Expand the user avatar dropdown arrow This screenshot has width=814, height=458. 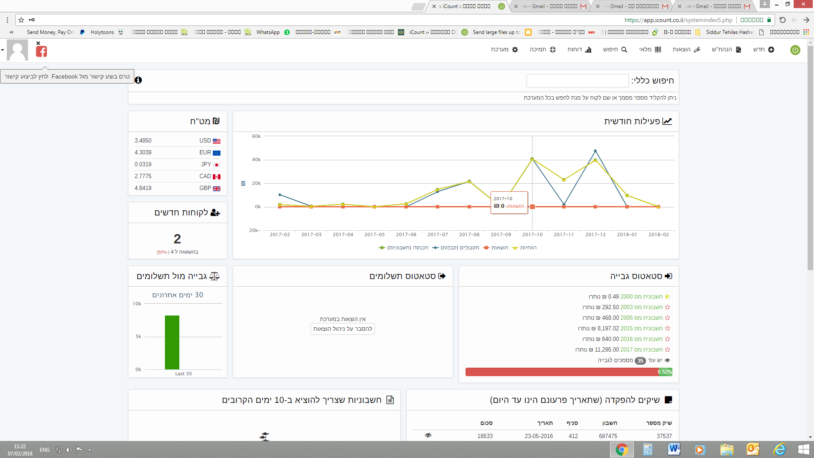[3, 50]
